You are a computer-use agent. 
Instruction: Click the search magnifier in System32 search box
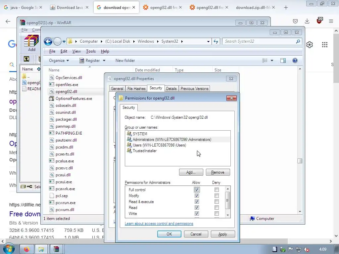(298, 41)
